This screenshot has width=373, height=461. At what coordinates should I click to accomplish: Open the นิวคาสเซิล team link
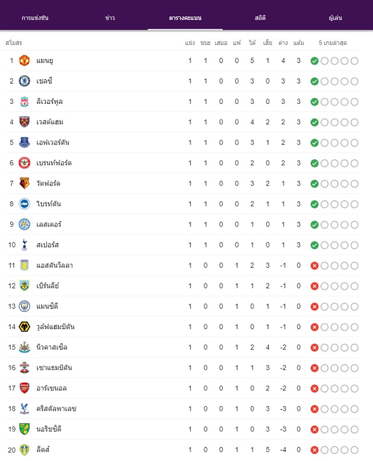pyautogui.click(x=52, y=347)
